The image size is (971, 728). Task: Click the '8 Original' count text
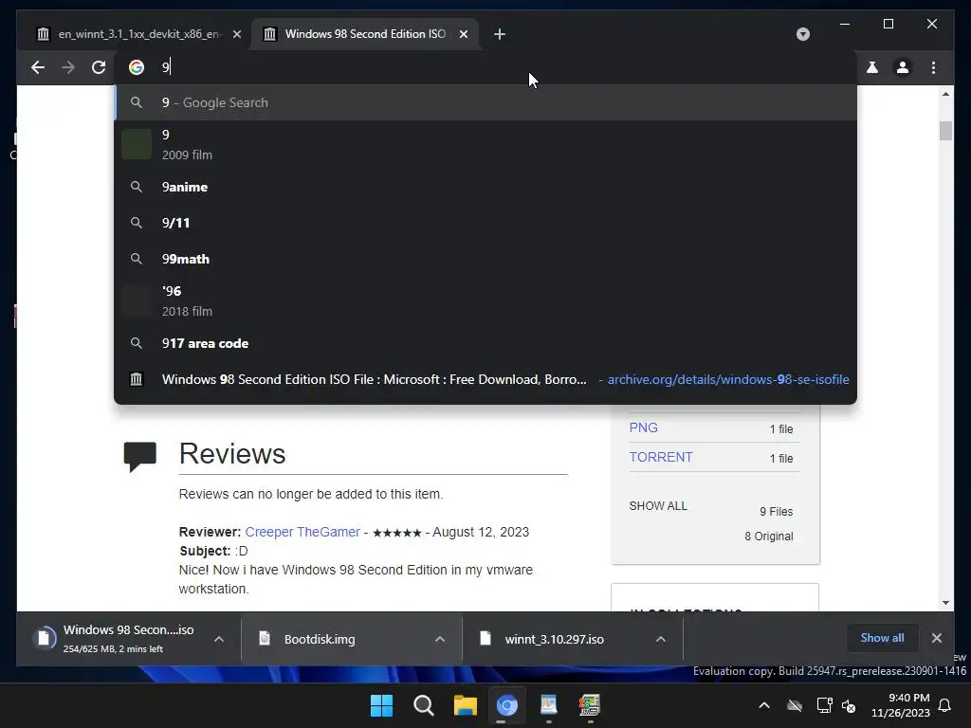click(768, 537)
